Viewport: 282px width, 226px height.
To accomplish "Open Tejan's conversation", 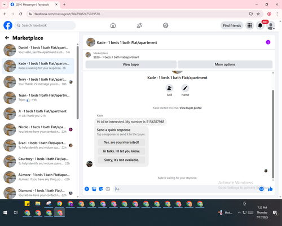I will coord(38,98).
